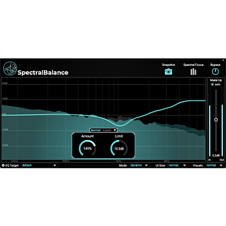The image size is (226, 226).
Task: Open Spectral Focus bars icon
Action: (x=193, y=72)
